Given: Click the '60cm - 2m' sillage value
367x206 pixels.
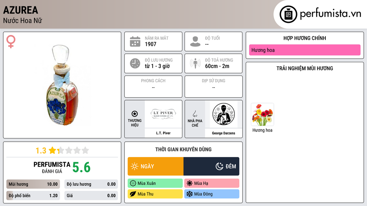Looking at the screenshot, I should [217, 66].
